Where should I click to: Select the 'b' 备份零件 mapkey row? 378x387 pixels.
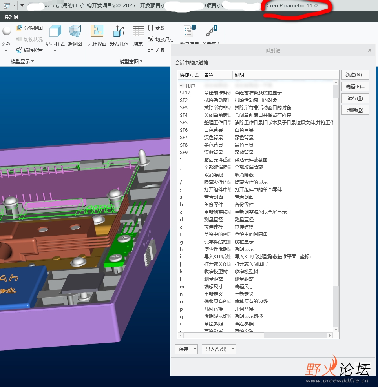[x=255, y=204]
